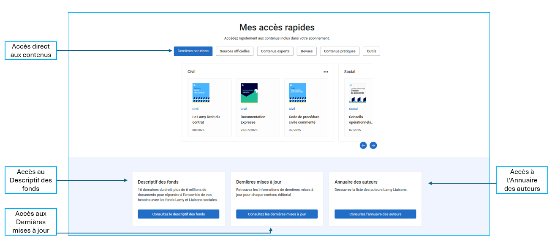Advance carousel to next page
The image size is (552, 247).
click(x=373, y=145)
